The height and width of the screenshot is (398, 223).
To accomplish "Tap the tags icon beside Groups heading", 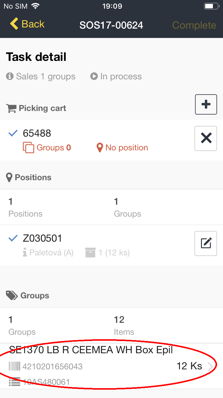I will pos(12,296).
